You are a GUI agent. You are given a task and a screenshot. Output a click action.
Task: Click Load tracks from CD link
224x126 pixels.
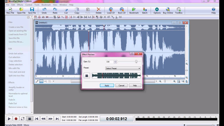pos(18,34)
